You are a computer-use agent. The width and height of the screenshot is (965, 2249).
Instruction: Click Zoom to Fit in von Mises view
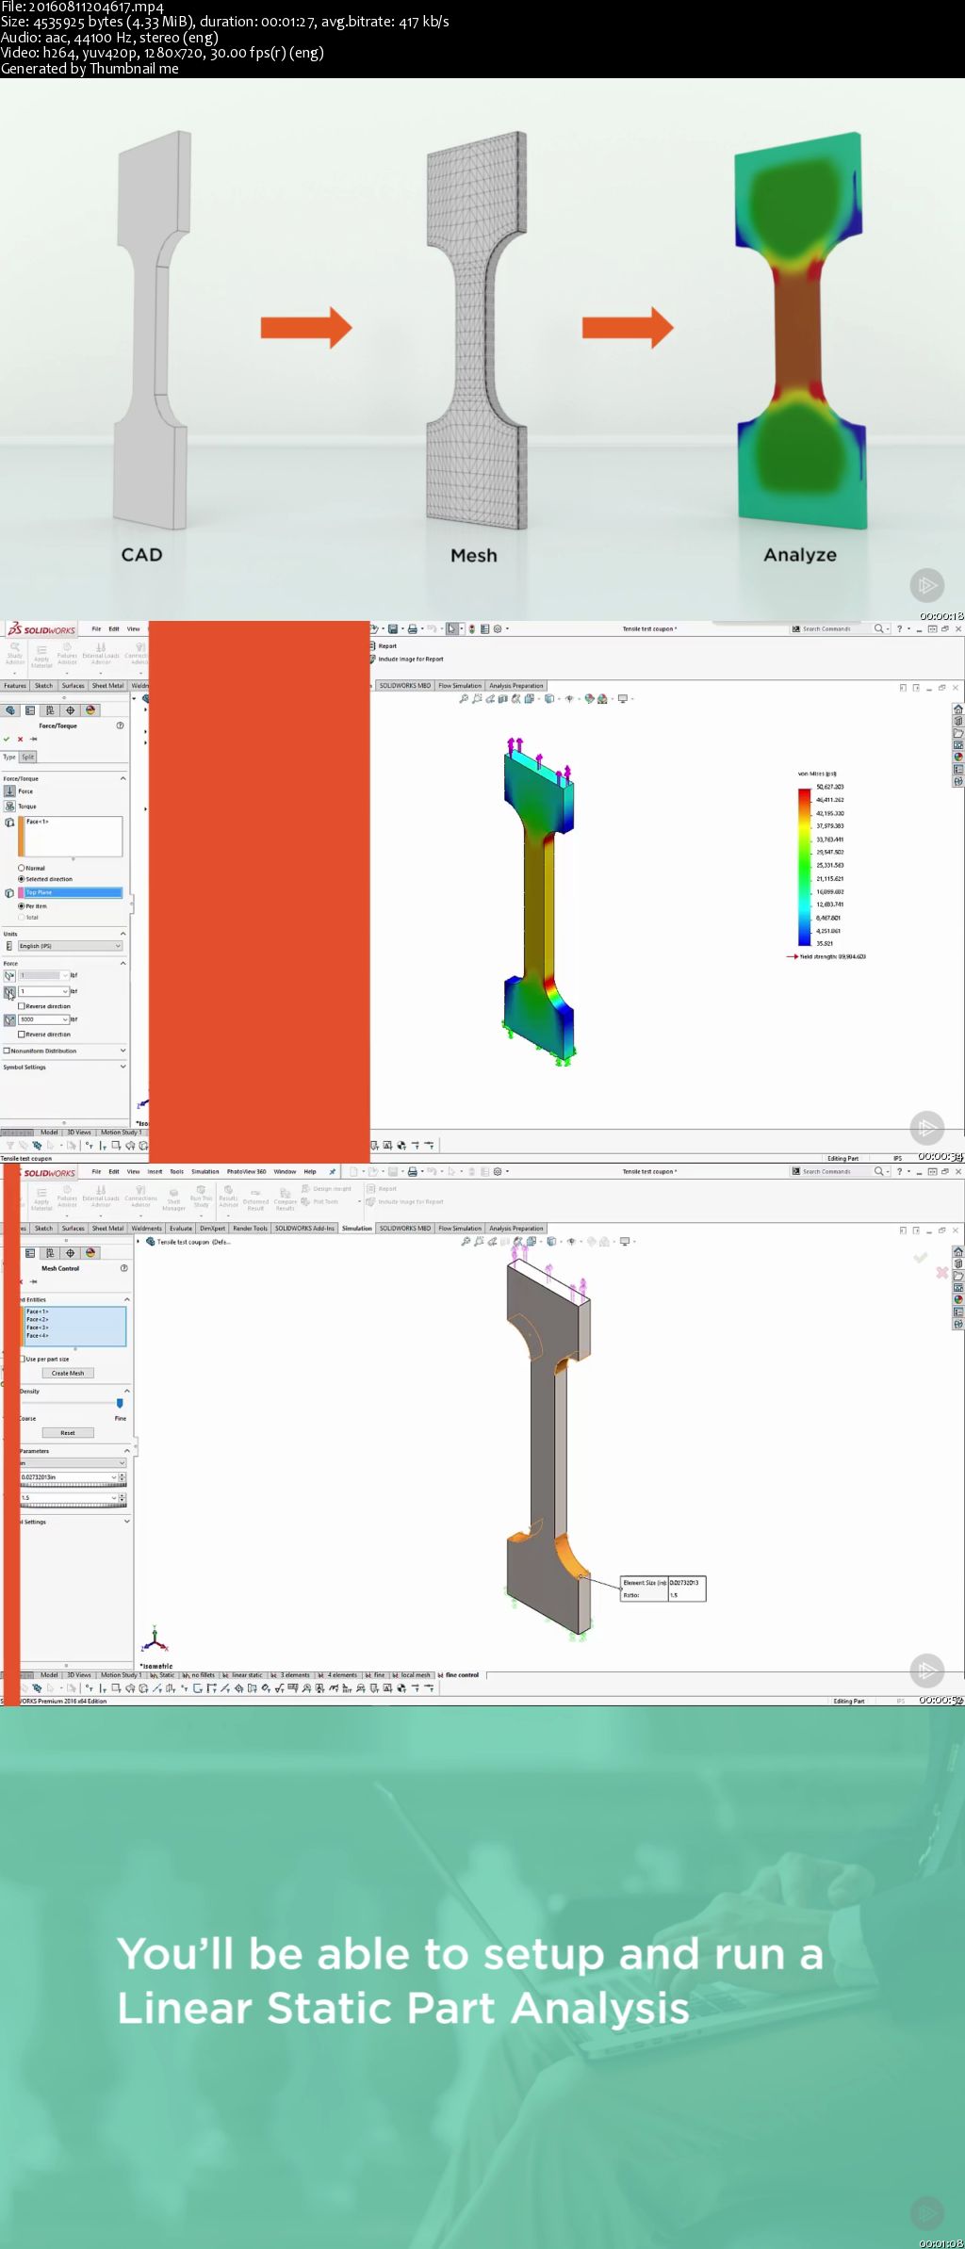463,699
